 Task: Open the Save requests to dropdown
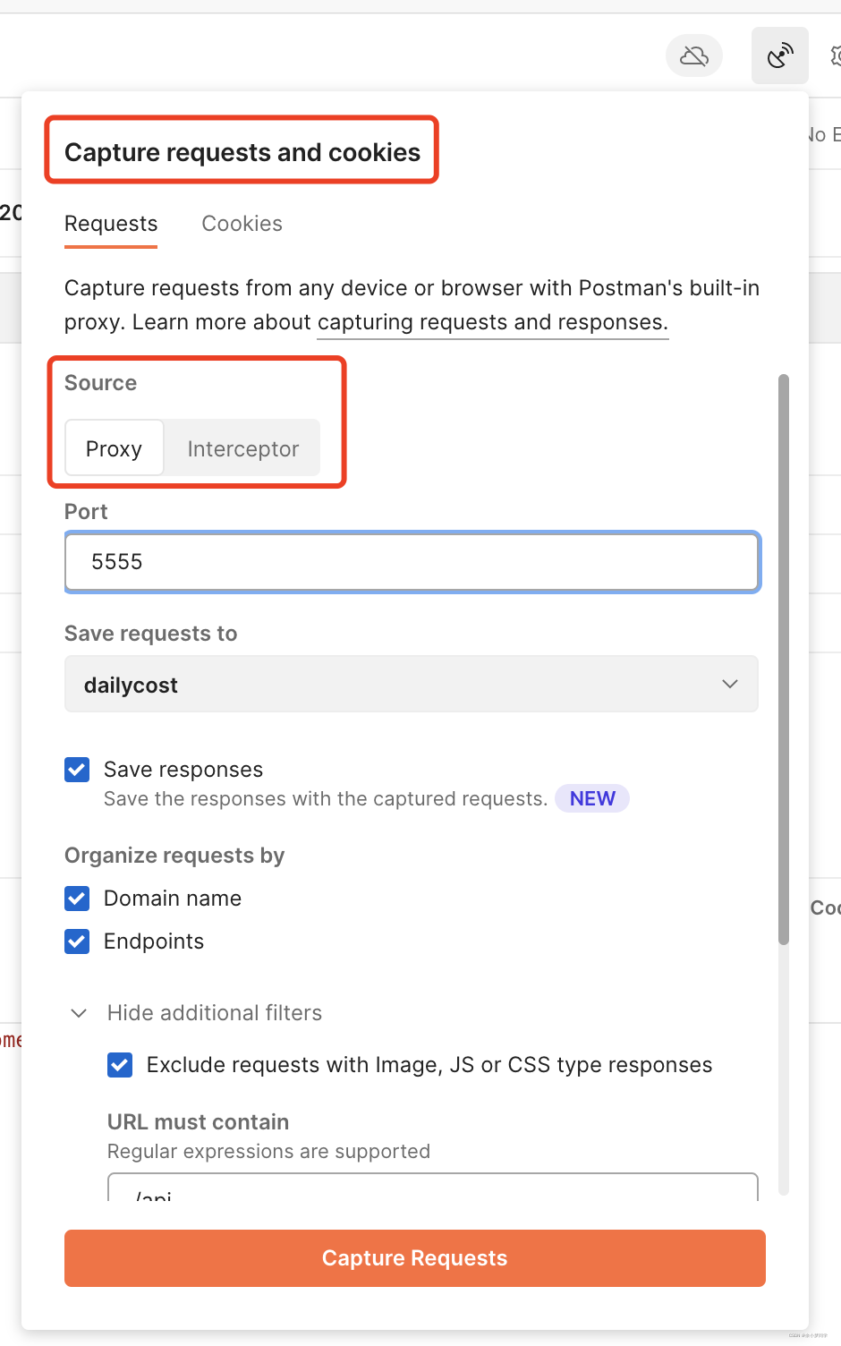click(411, 685)
